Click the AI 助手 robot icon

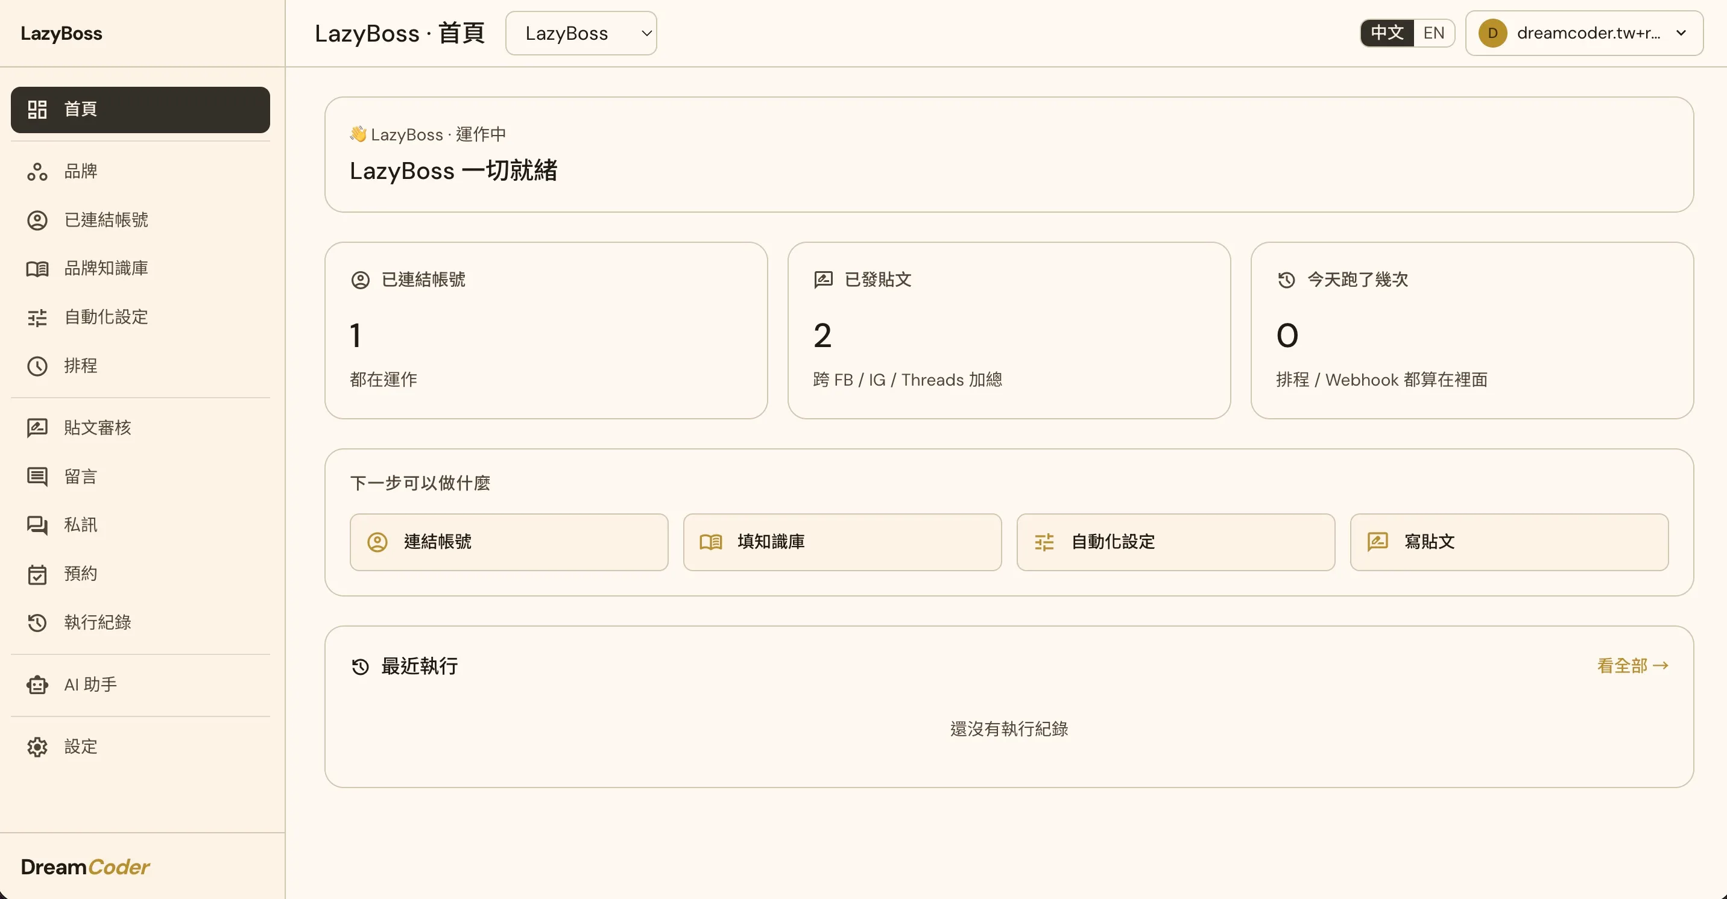(37, 684)
